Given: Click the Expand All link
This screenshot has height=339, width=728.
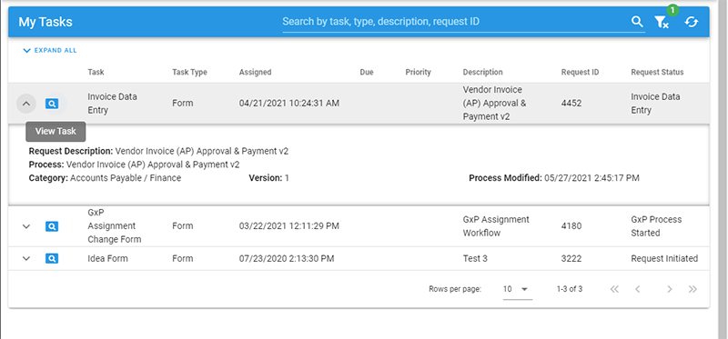Looking at the screenshot, I should [x=50, y=51].
